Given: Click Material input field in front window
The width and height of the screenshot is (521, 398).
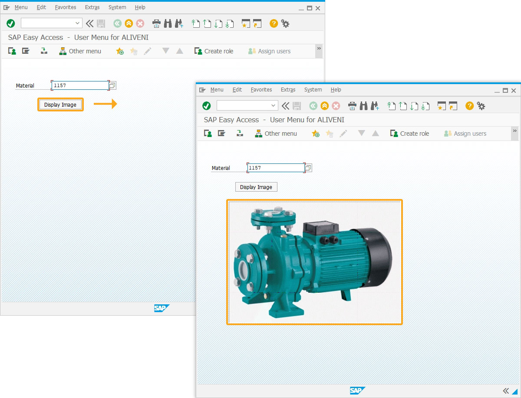Looking at the screenshot, I should point(276,168).
